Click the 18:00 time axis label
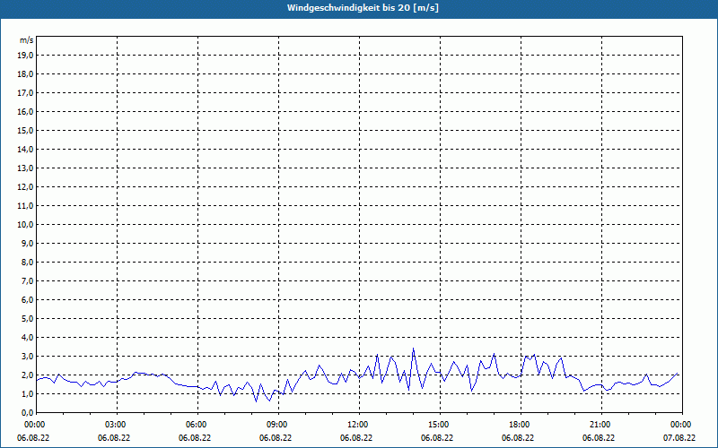Screen dimensions: 718x448 point(521,425)
